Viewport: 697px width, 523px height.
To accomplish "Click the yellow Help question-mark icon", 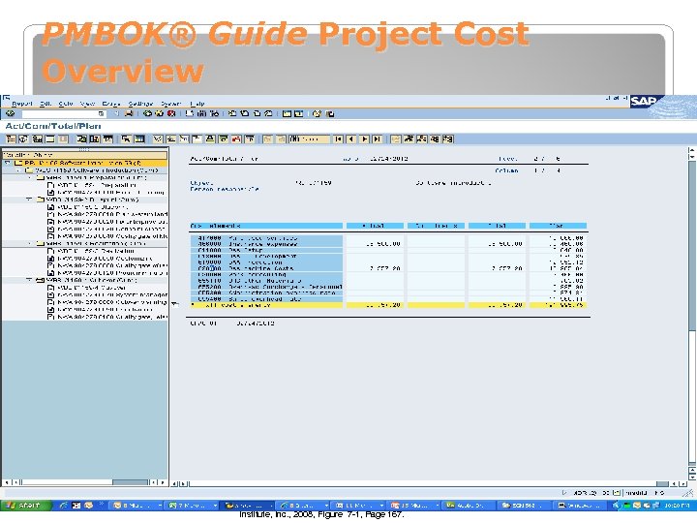I will pyautogui.click(x=317, y=114).
